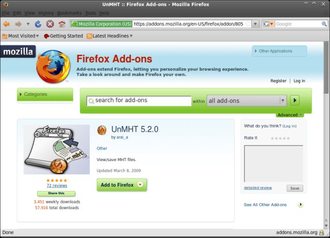Click the Reload page icon
Screen dimensions: 330x238
point(38,24)
